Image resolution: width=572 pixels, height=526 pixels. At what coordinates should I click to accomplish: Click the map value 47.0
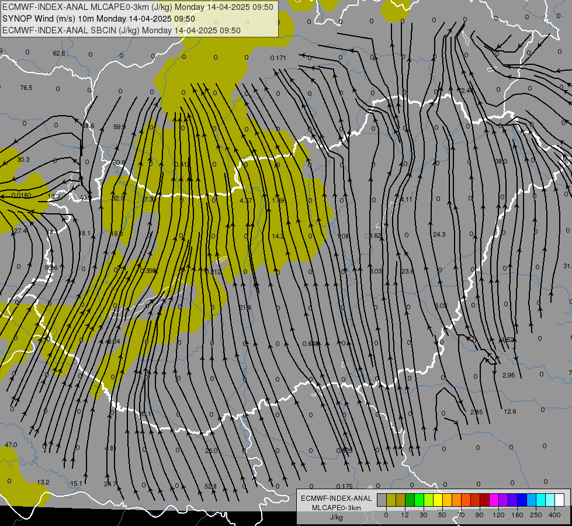pos(11,445)
